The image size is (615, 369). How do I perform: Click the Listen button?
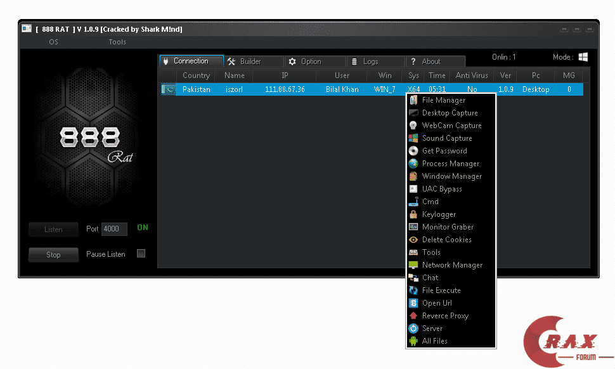(53, 229)
